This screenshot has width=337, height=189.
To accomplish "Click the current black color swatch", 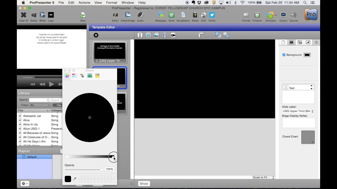I will click(x=68, y=179).
